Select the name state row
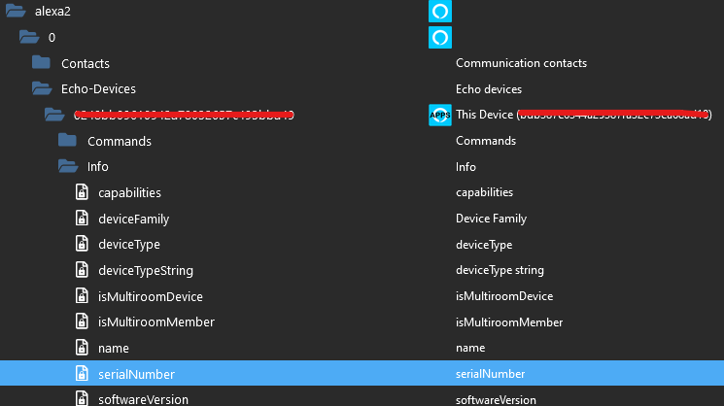 [362, 348]
